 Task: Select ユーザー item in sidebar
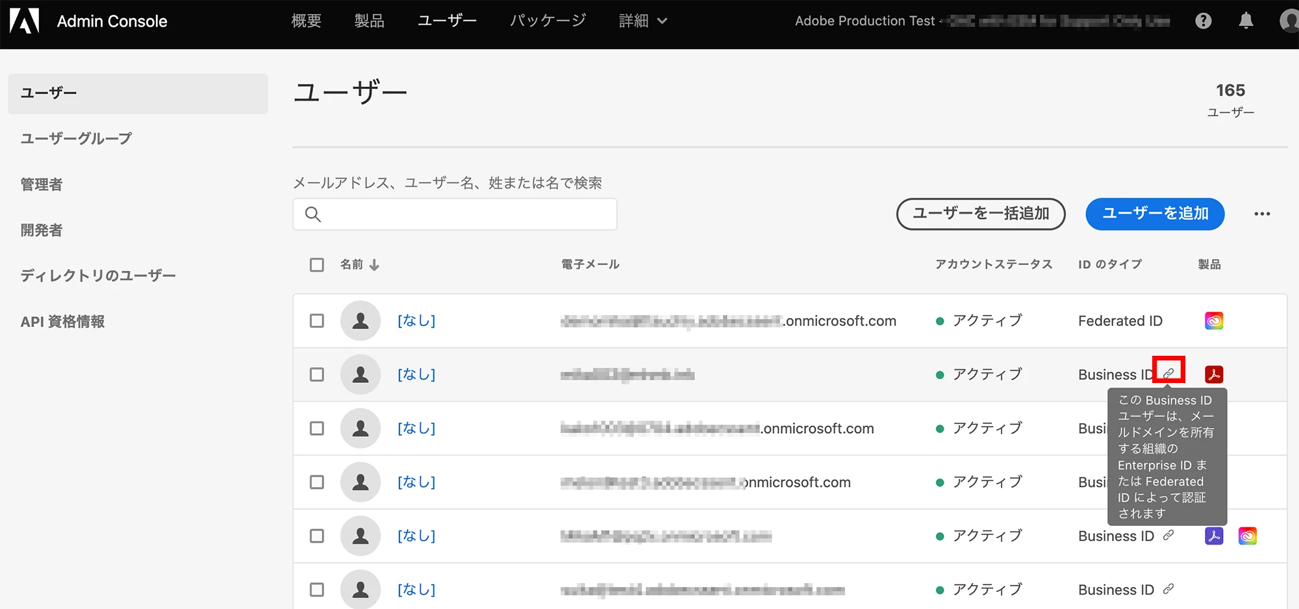point(138,93)
